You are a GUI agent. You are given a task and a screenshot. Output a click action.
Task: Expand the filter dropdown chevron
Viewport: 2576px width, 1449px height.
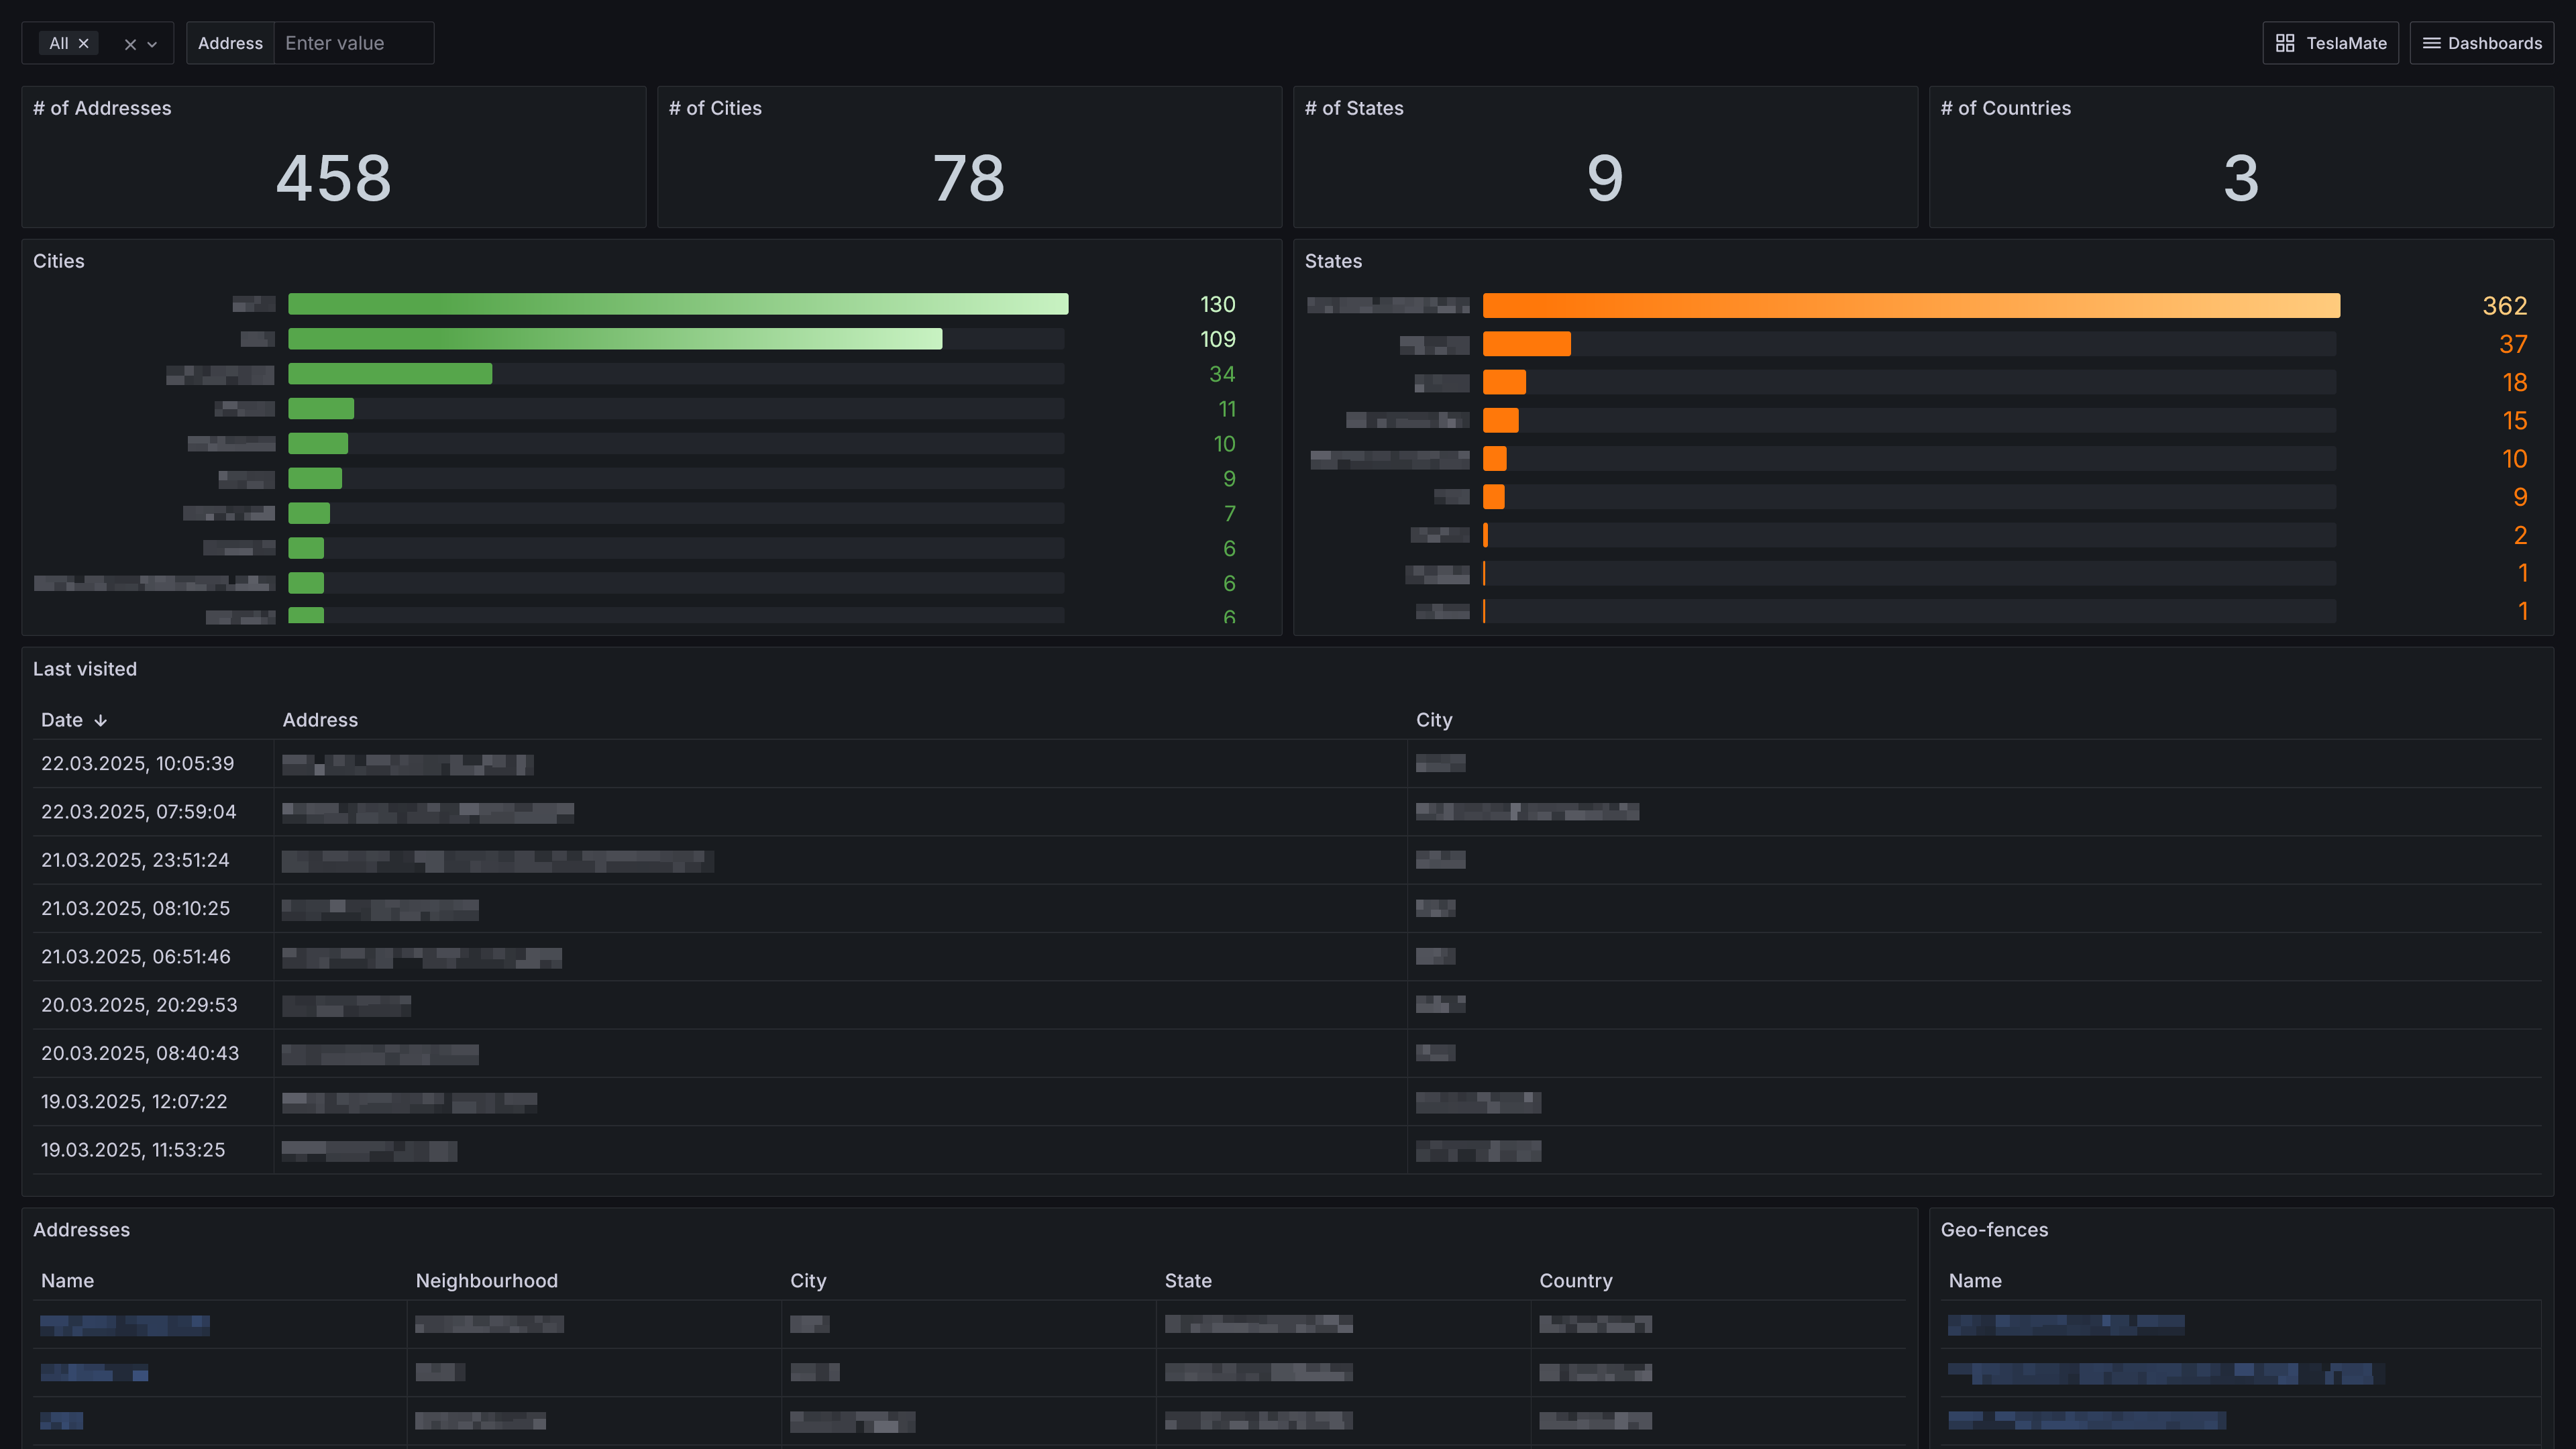tap(152, 44)
